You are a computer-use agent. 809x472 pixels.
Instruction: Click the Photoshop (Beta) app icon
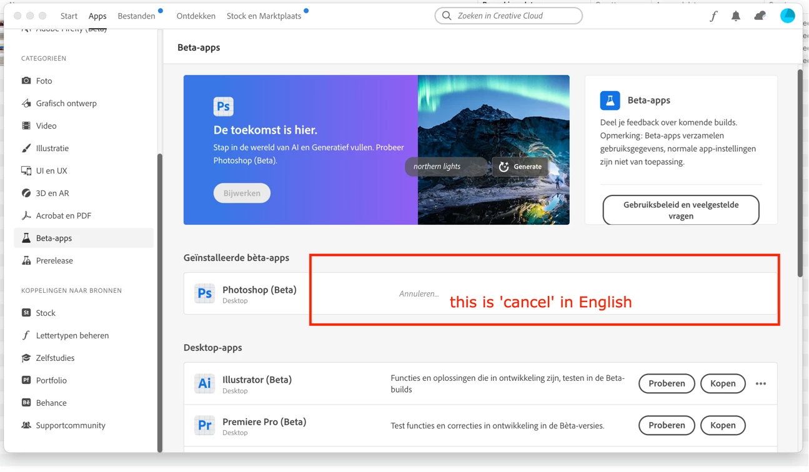coord(204,293)
